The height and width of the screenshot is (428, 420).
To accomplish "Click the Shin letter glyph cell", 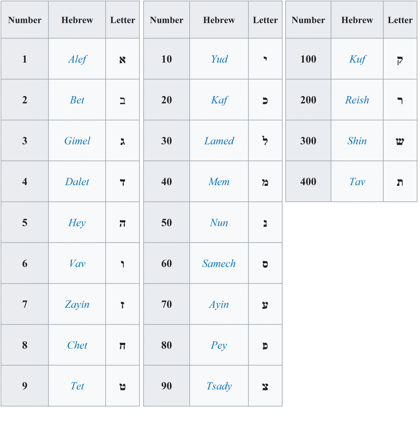I will (400, 141).
